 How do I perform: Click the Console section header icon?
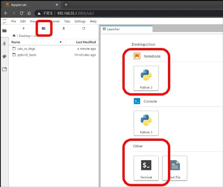click(x=137, y=101)
